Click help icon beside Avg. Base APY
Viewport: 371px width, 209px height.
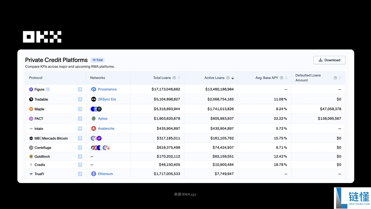click(x=282, y=78)
